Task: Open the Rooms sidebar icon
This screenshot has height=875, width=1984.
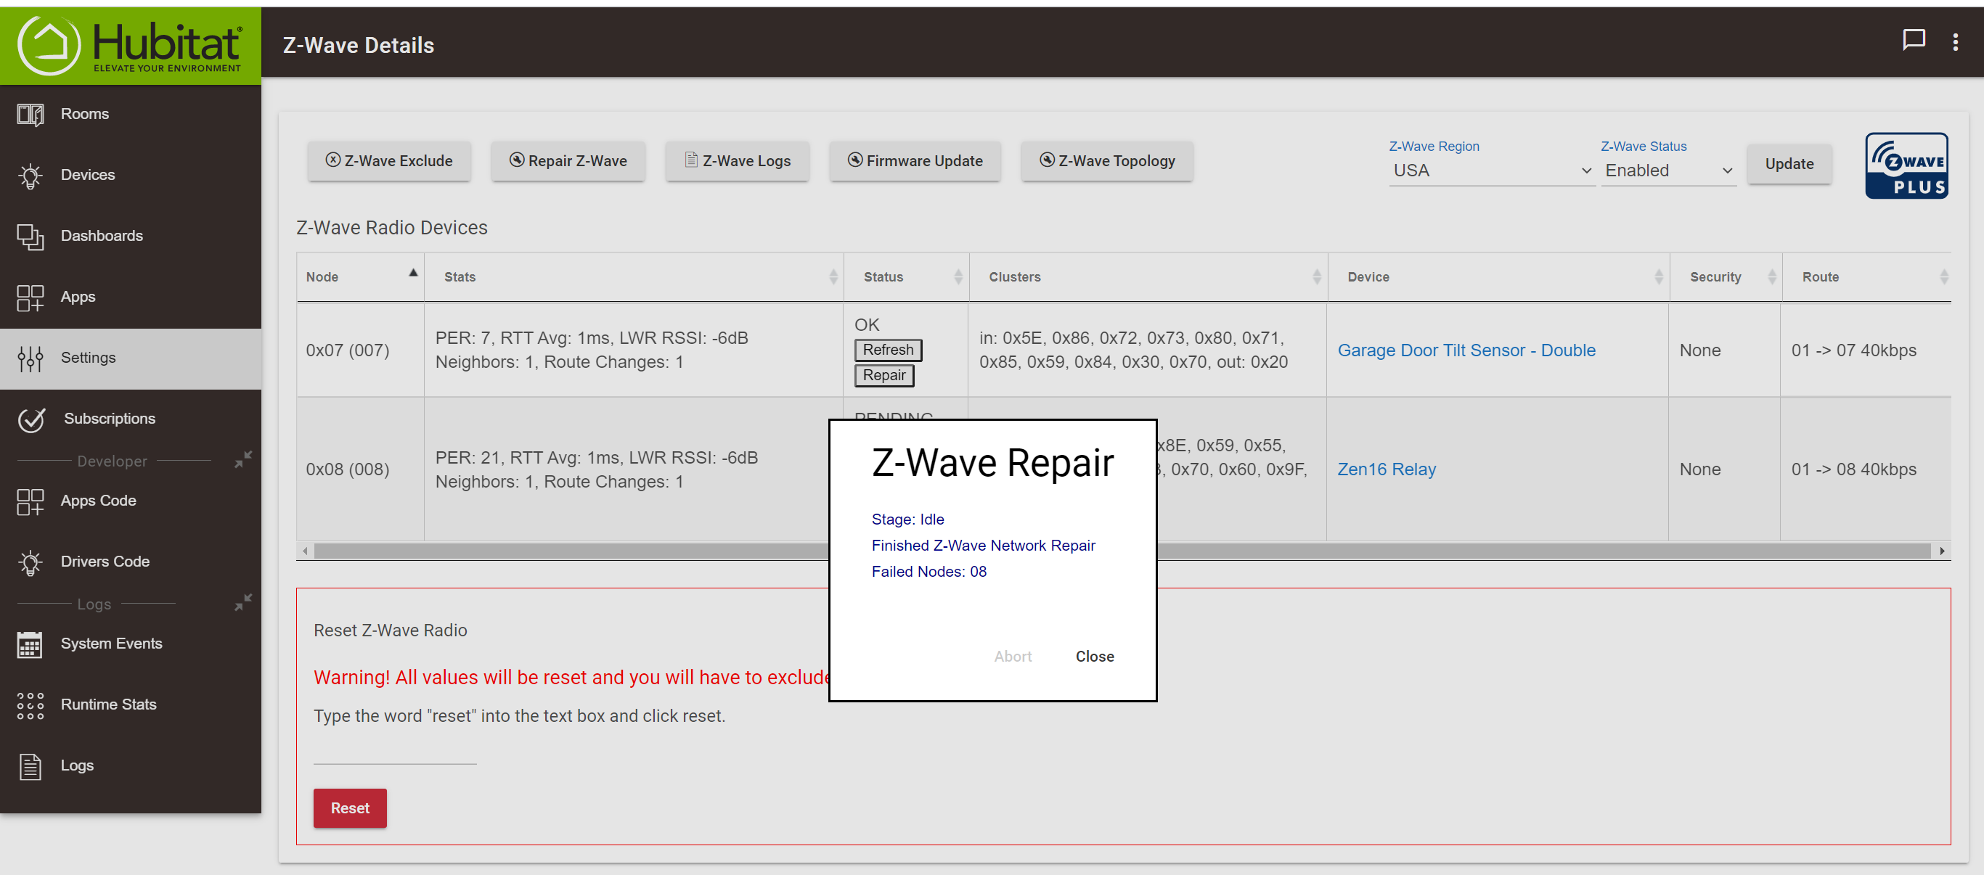Action: click(30, 114)
